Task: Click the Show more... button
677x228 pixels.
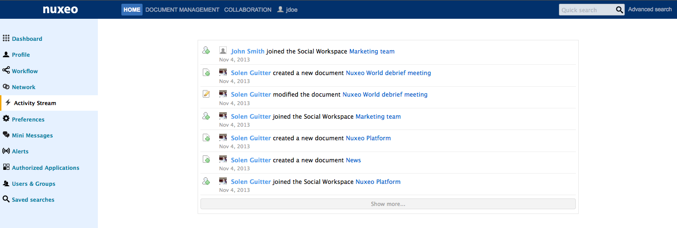Action: point(388,204)
